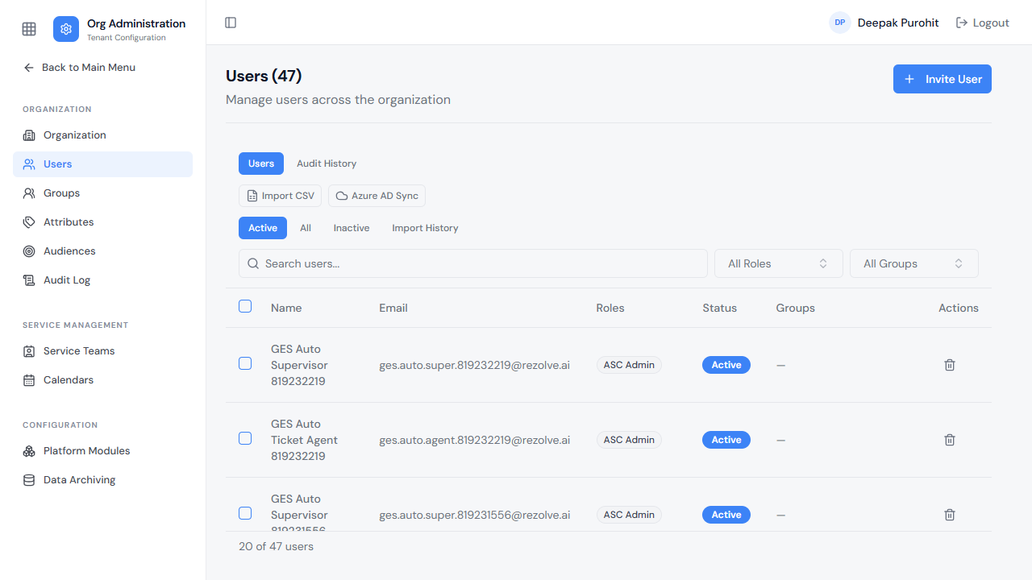Check the GES Auto Supervisor 819231556 row
1032x580 pixels.
click(245, 513)
